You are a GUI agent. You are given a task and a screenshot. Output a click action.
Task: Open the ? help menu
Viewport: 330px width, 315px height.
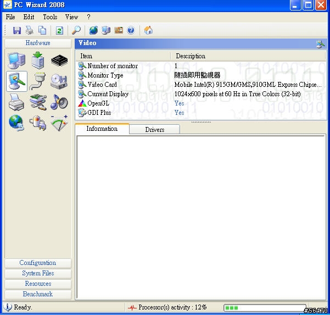(88, 17)
